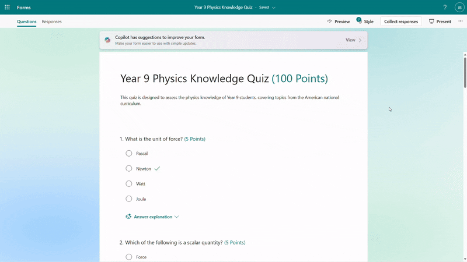This screenshot has width=467, height=262.
Task: Click the Present screen icon
Action: tap(431, 22)
